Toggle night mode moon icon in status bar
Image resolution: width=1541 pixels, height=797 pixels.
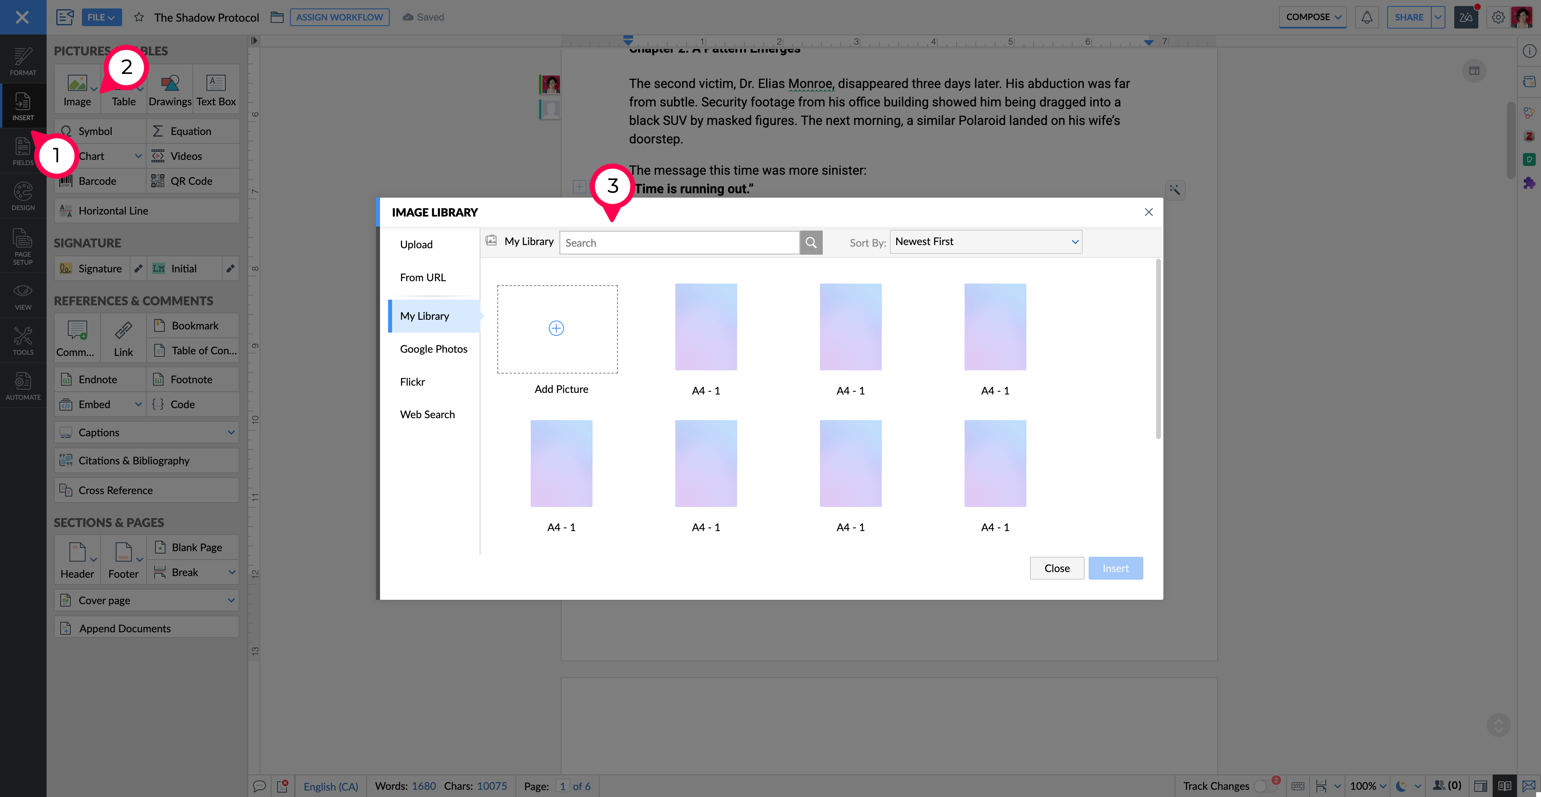(x=1401, y=786)
